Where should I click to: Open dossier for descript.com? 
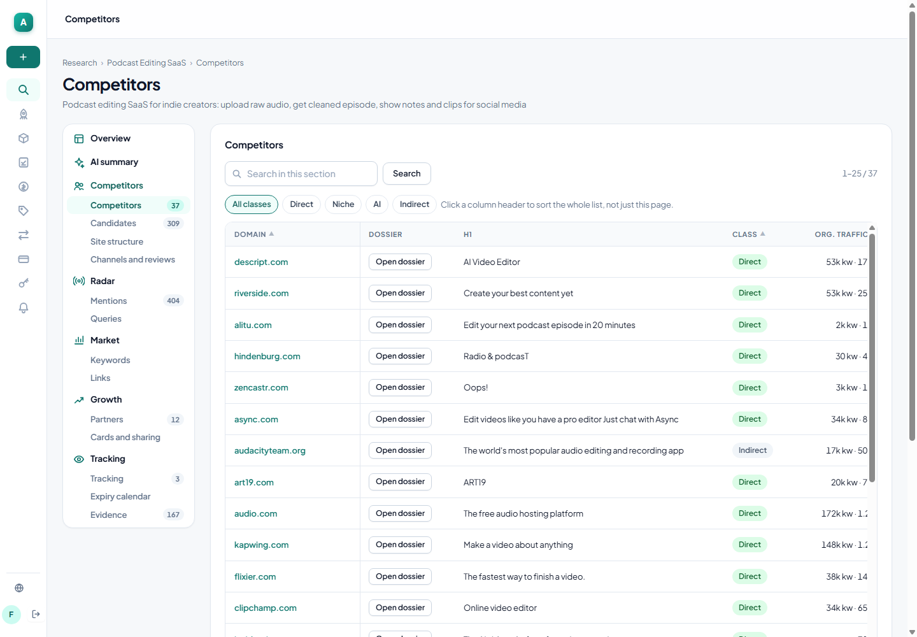[400, 262]
